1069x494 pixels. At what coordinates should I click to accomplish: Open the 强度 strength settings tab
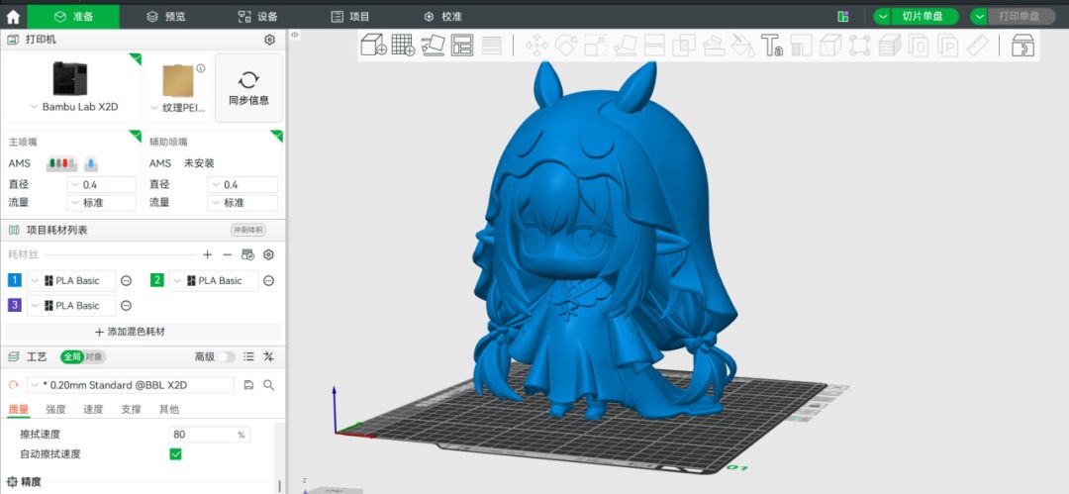(x=55, y=410)
